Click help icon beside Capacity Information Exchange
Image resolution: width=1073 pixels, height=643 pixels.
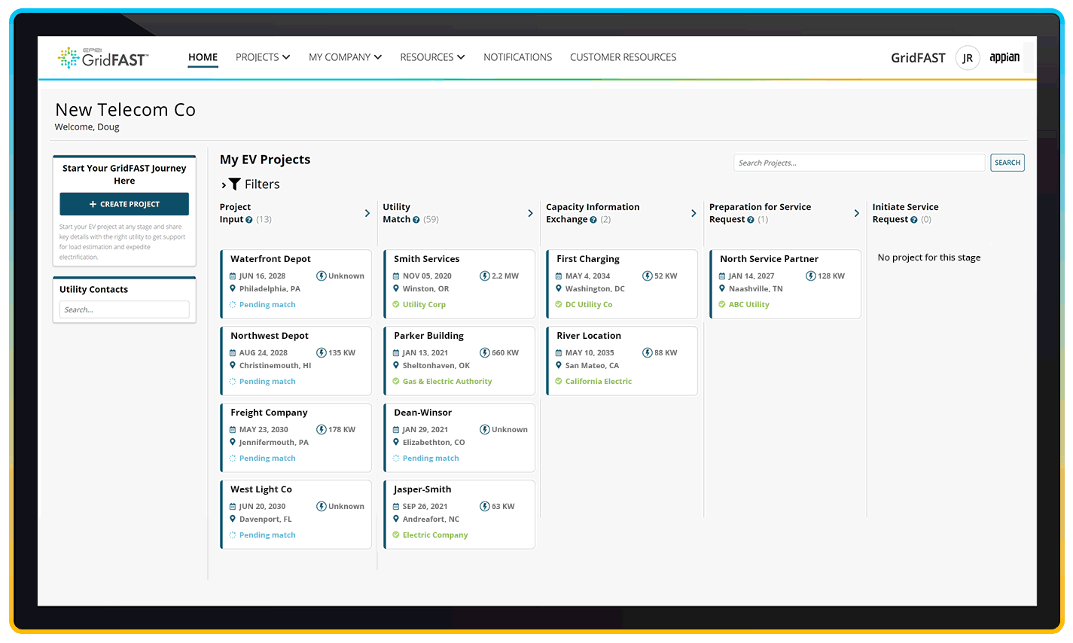pos(593,220)
